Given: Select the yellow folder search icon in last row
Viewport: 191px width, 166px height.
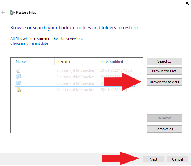Looking at the screenshot, I should (18, 90).
